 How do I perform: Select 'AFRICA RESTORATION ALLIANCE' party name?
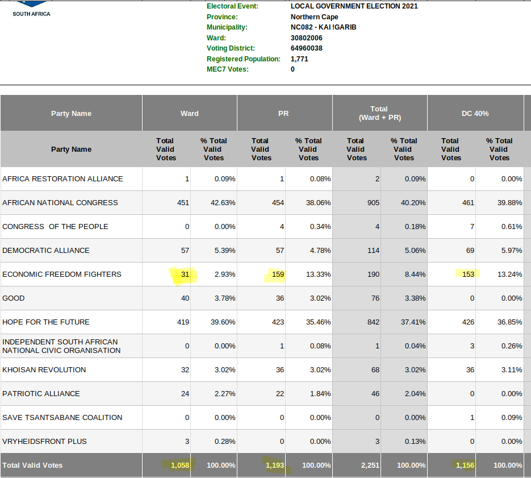point(62,178)
